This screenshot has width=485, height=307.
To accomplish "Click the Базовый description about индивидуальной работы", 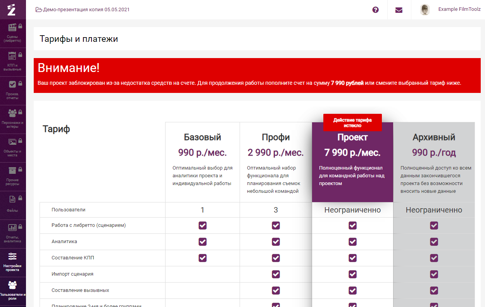I will (202, 176).
